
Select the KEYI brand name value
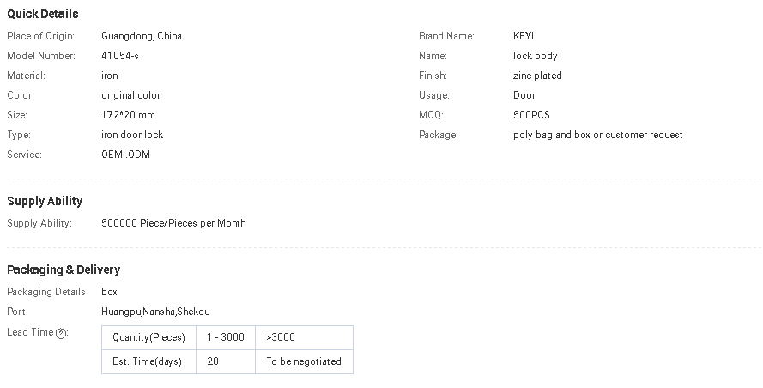tap(524, 36)
